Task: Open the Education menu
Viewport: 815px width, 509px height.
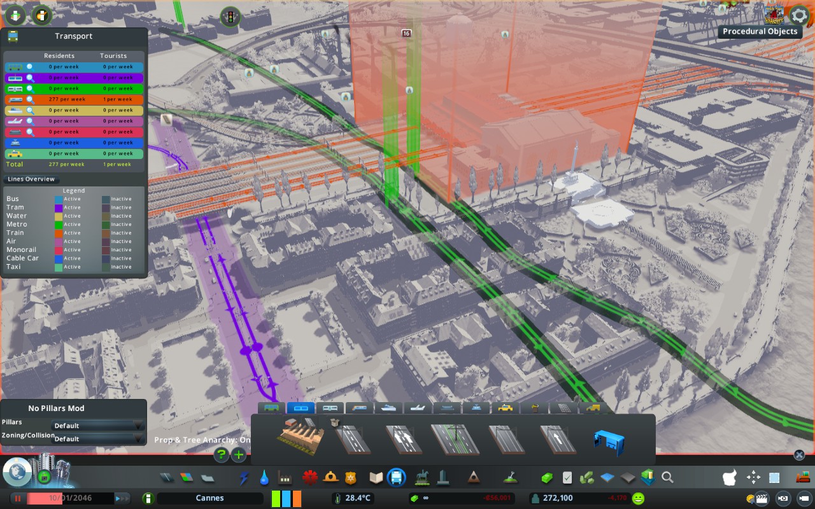Action: point(376,477)
